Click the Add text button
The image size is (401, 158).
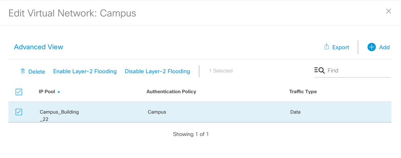(385, 47)
